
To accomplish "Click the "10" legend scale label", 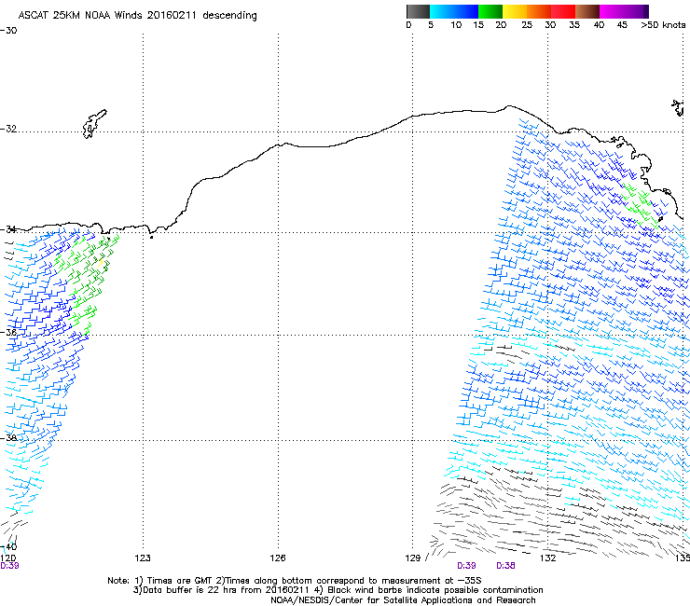I will click(x=456, y=25).
